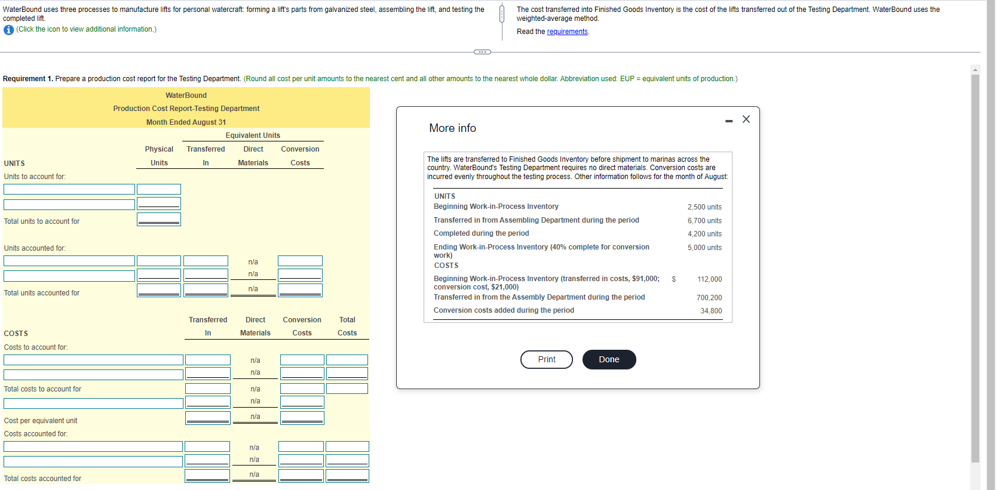The width and height of the screenshot is (996, 490).
Task: Close the More info dialog
Action: click(746, 119)
